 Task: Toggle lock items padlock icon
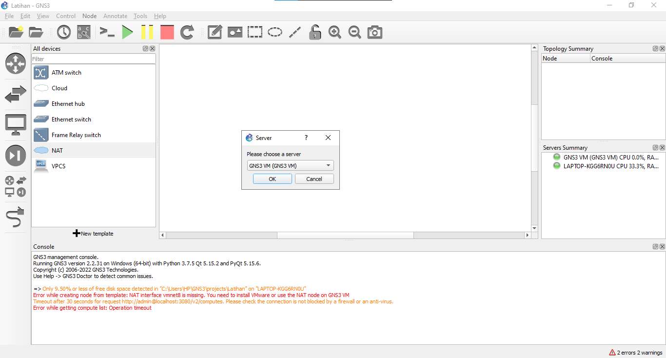[x=315, y=32]
